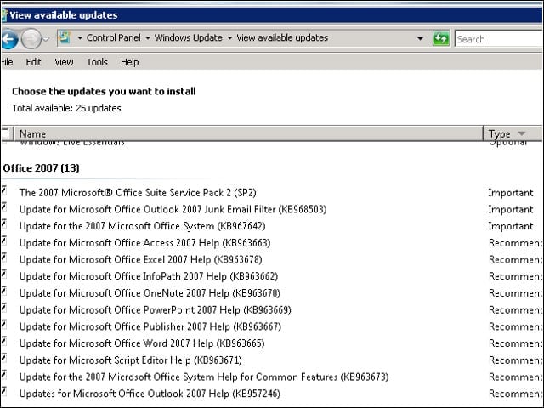Screen dimensions: 544x408
Task: Toggle checkbox for Common Features KB963673 update
Action: [x=4, y=374]
